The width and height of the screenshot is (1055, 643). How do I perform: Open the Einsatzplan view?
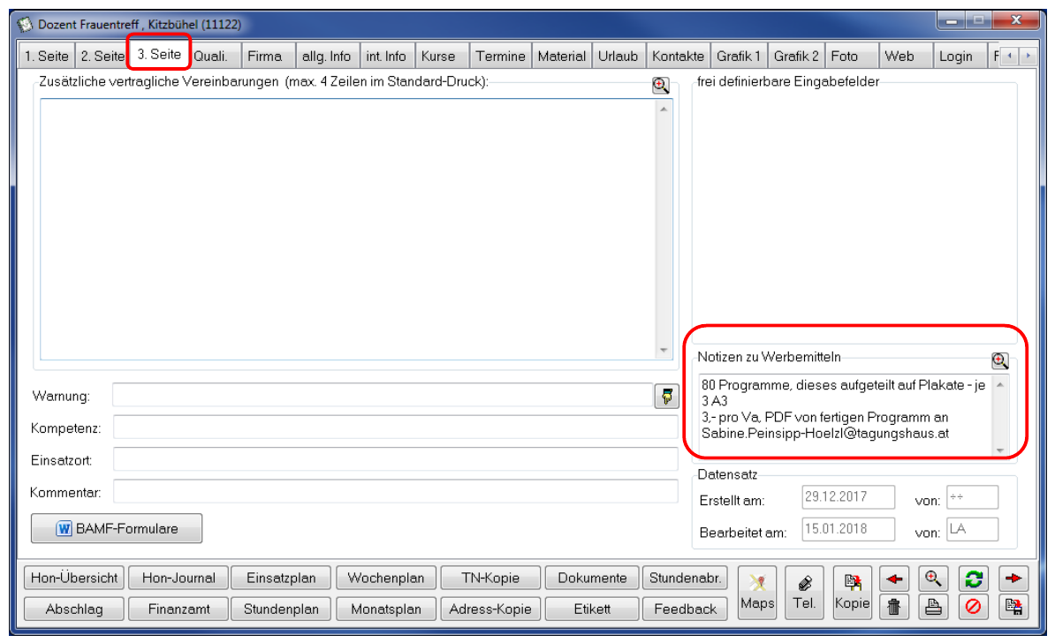coord(281,578)
